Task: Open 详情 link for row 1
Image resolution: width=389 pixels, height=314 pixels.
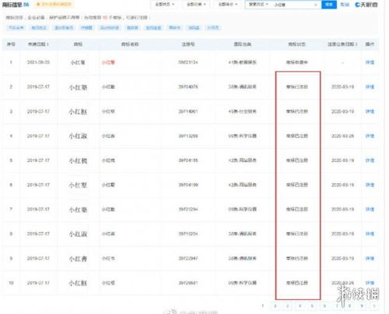Action: click(370, 62)
